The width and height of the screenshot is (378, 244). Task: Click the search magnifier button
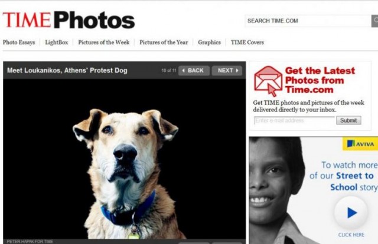tap(374, 21)
